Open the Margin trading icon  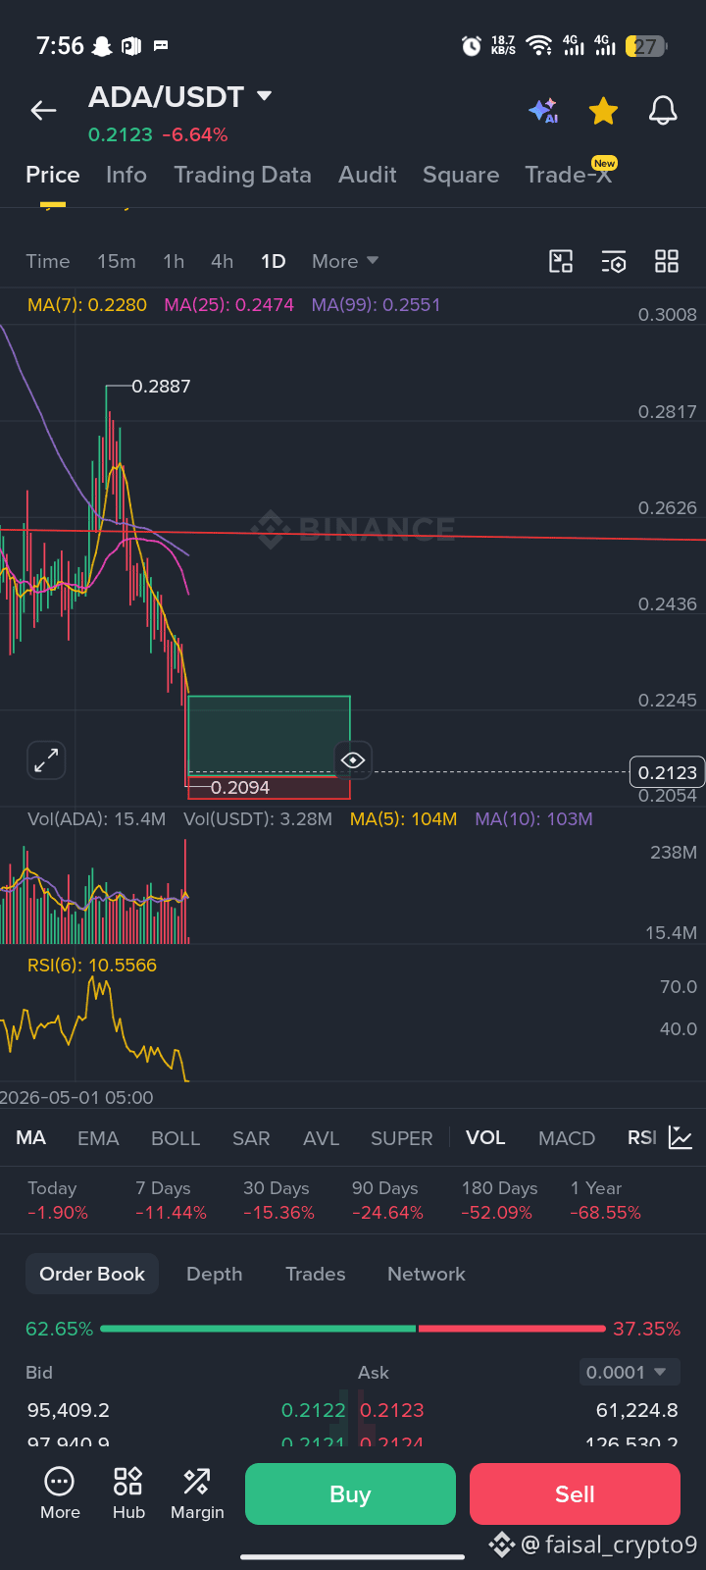197,1494
